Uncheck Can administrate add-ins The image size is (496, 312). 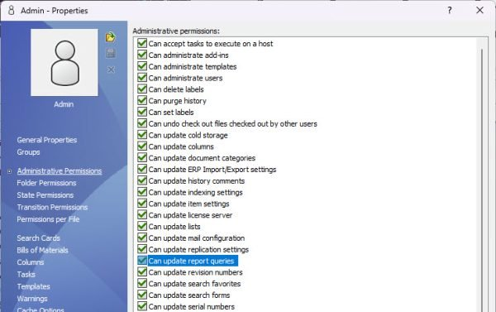142,55
